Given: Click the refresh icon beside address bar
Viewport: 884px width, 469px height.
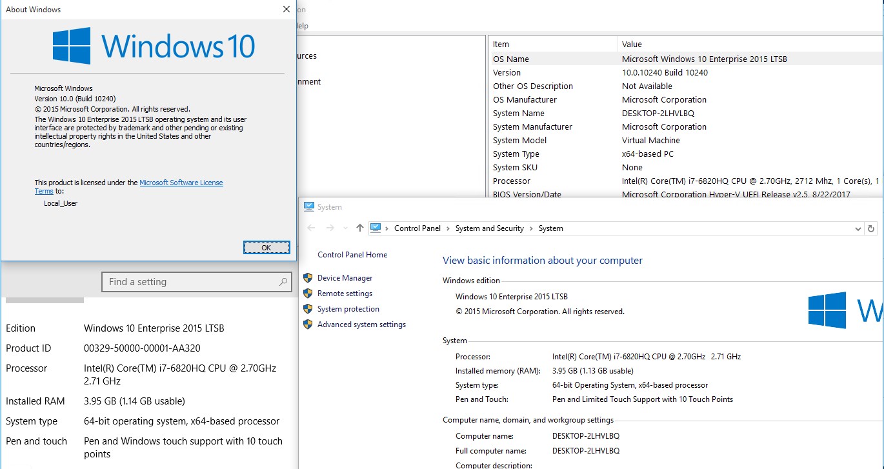Looking at the screenshot, I should coord(871,228).
